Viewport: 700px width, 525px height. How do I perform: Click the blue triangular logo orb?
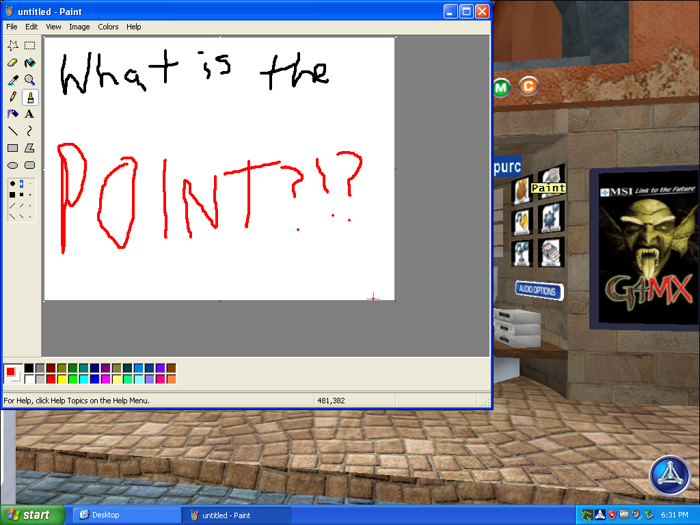[670, 476]
